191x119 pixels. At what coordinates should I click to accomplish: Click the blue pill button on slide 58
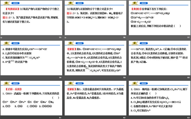click(x=16, y=43)
